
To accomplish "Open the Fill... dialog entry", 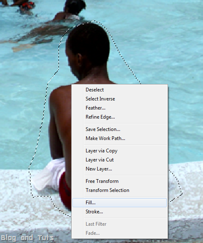I will pyautogui.click(x=119, y=203).
